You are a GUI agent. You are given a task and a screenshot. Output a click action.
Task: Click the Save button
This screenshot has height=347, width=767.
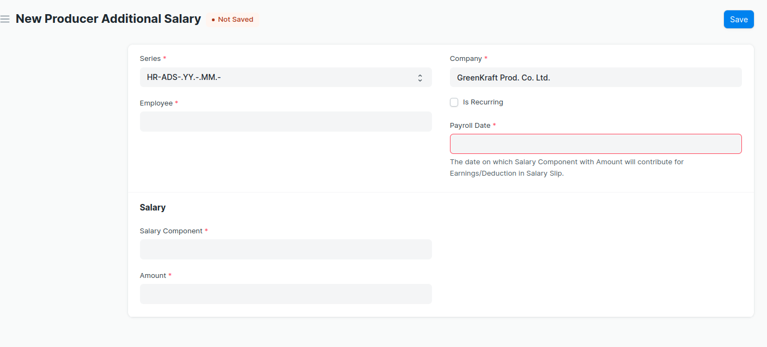coord(738,19)
